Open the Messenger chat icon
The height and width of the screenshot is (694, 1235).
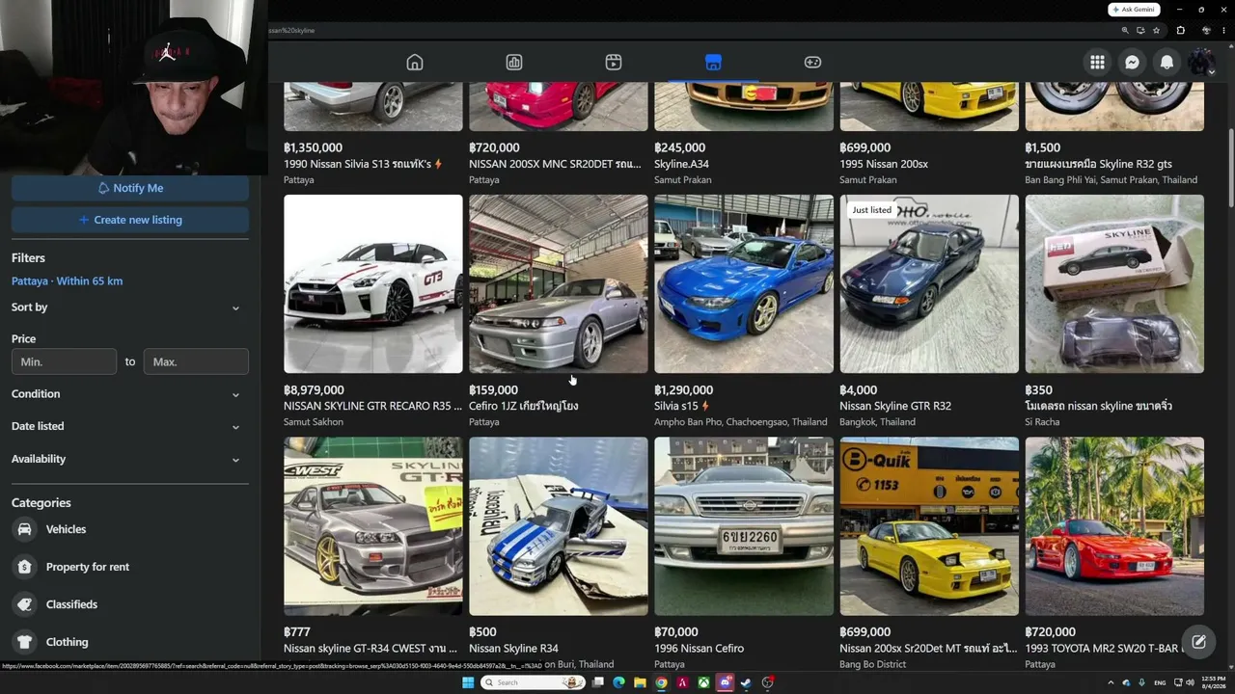1132,63
